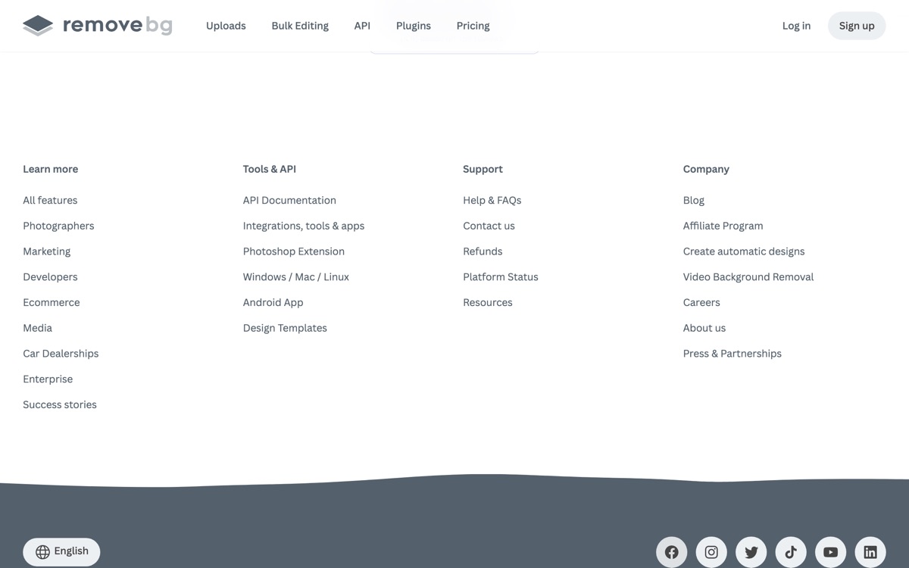Screen dimensions: 909x568
Task: Open the Refunds link
Action: 483,251
